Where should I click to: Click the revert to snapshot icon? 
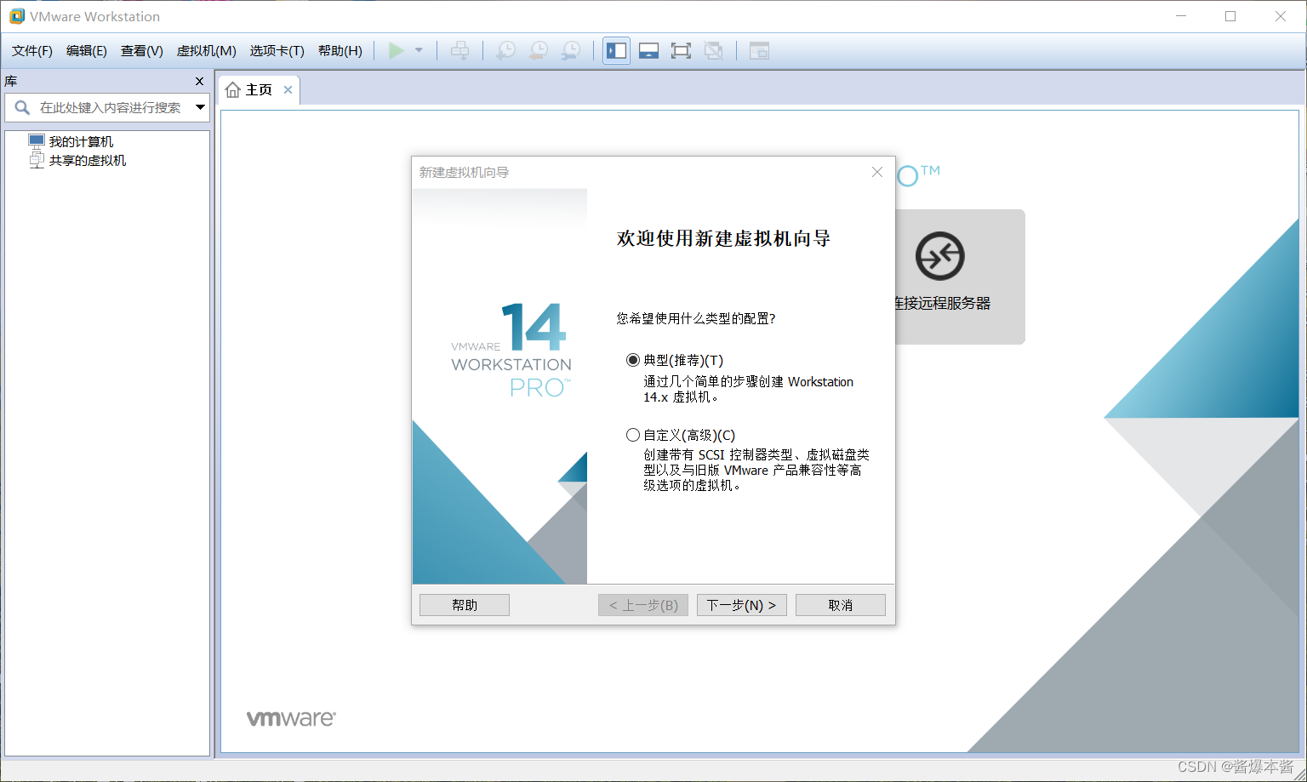538,51
